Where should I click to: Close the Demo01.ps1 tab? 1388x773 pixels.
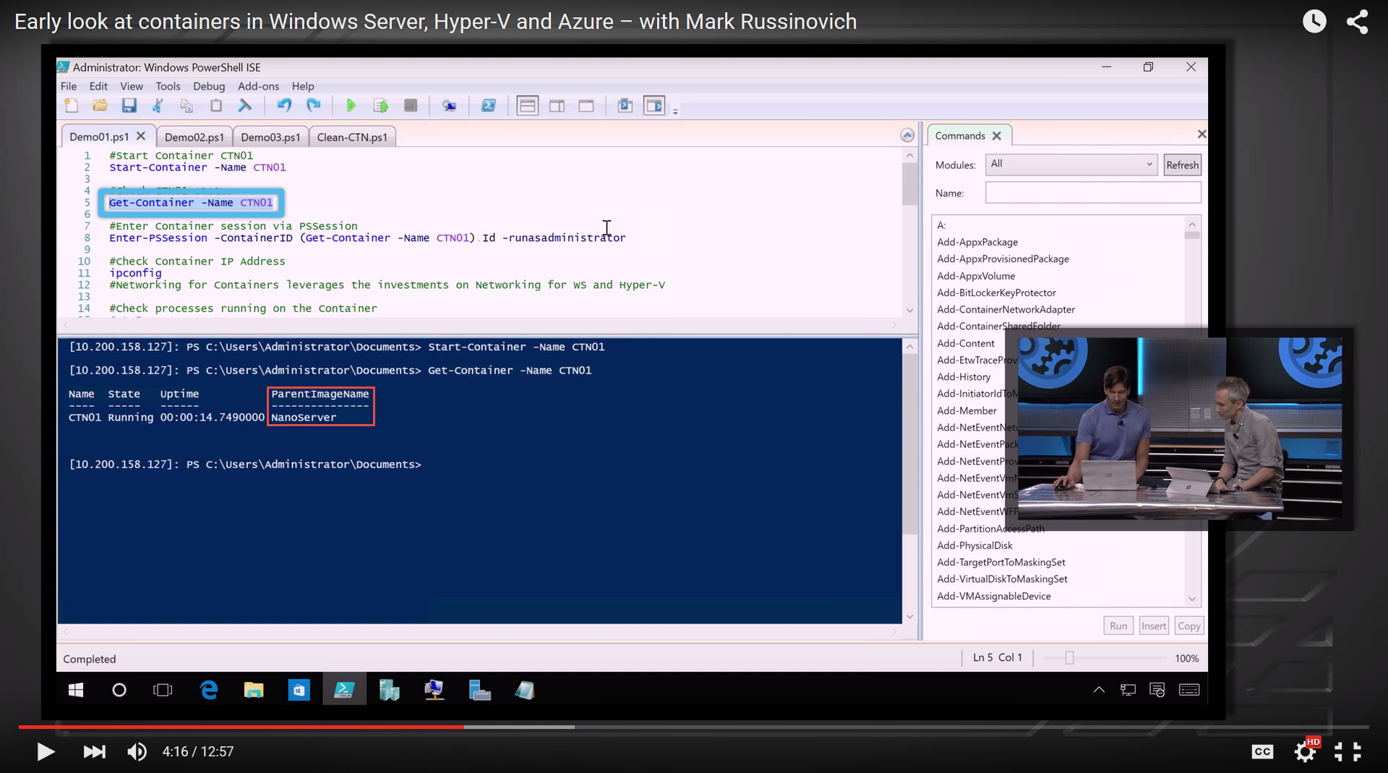click(141, 136)
